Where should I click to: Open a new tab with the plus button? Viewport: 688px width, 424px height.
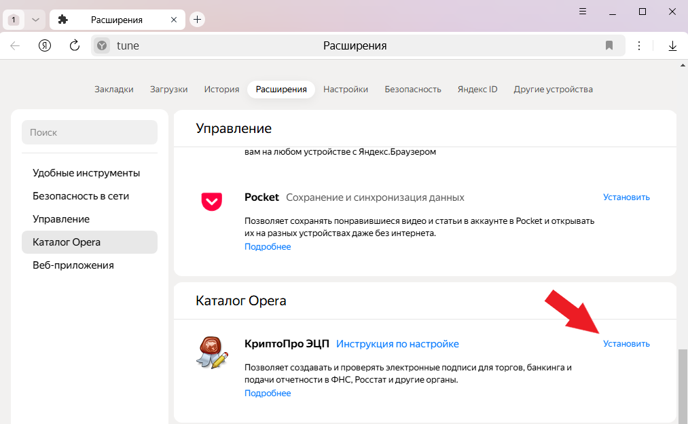[197, 19]
